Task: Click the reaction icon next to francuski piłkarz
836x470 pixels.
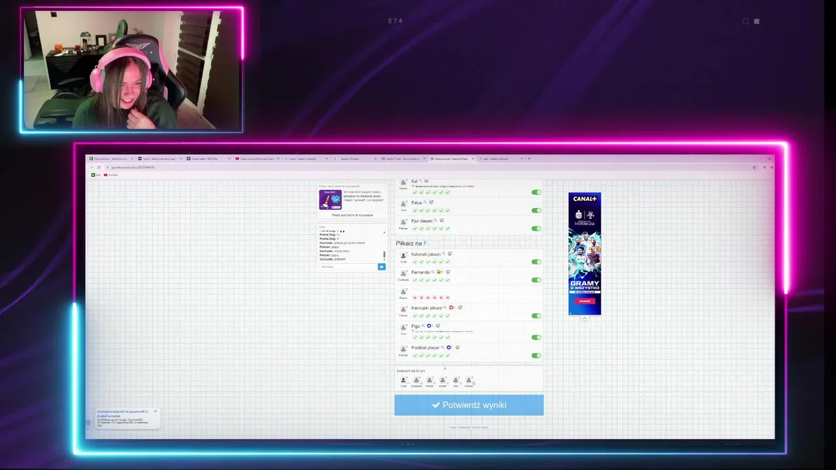Action: coord(460,307)
